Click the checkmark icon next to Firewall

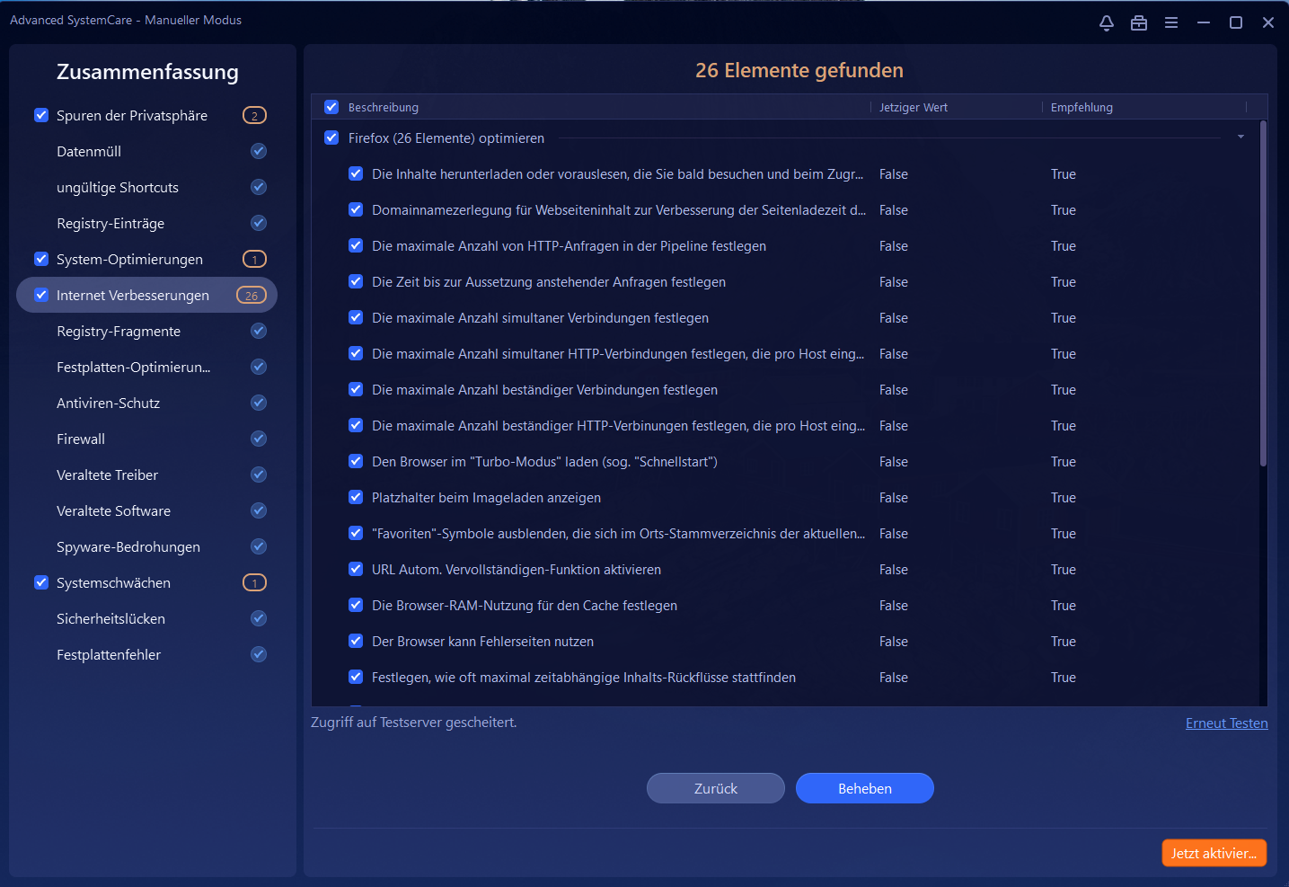[x=259, y=439]
